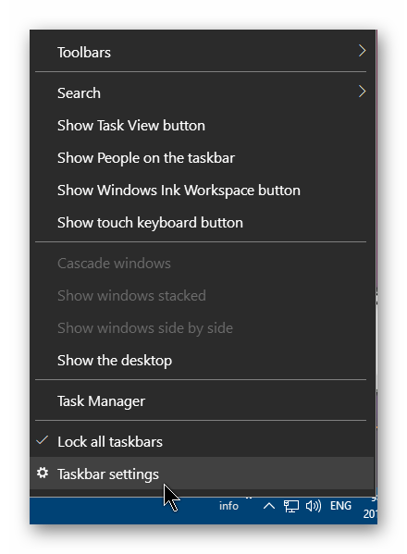Open Task Manager from the menu
Viewport: 407px width, 554px height.
click(202, 401)
